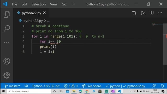Open the Explorer view in the activity bar
167x94 pixels.
(x=7, y=14)
